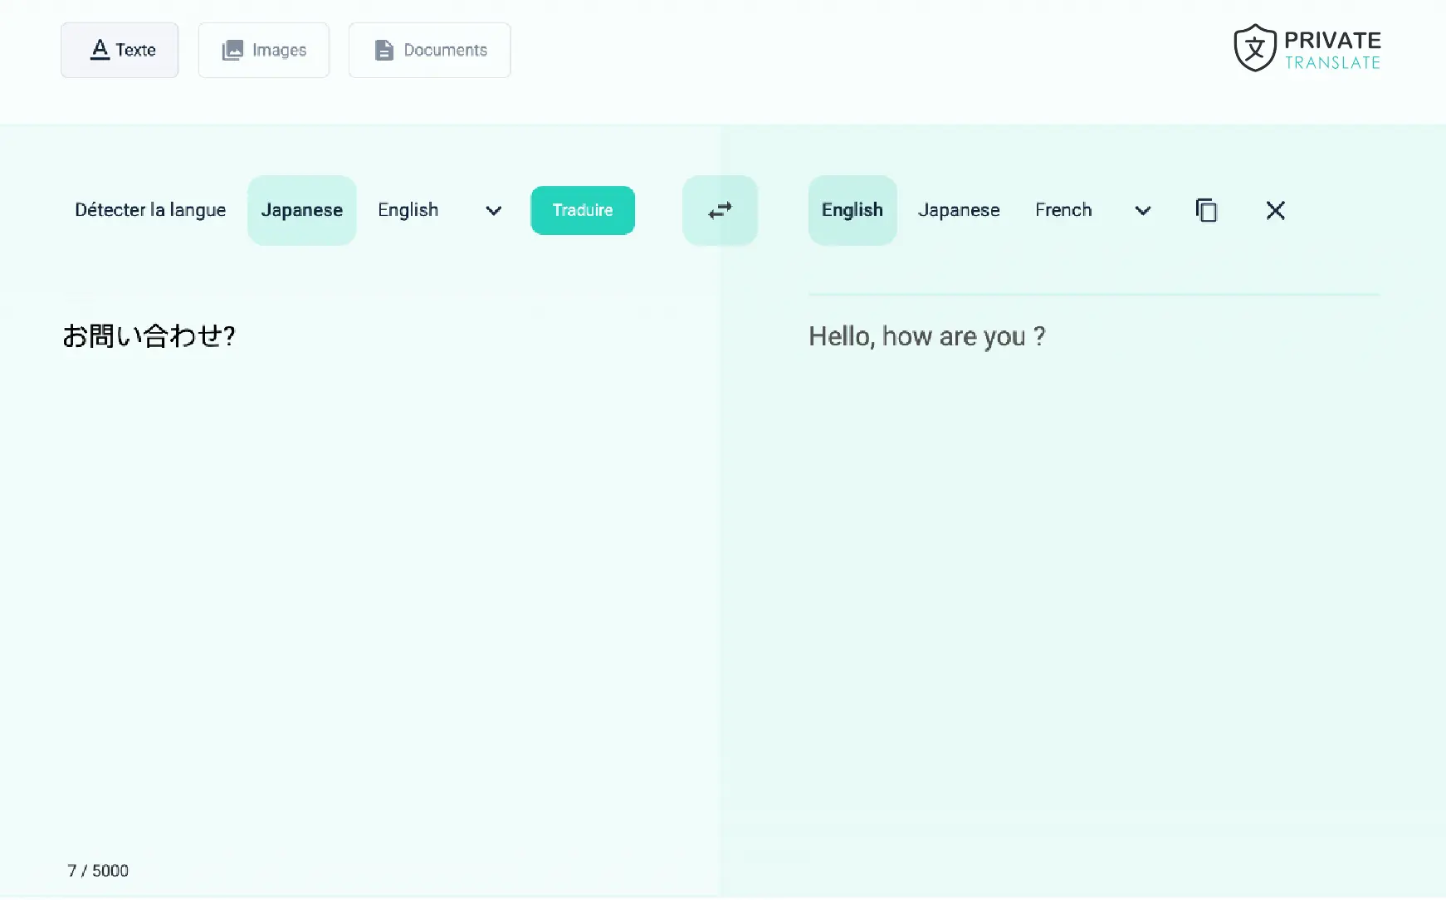The width and height of the screenshot is (1446, 900).
Task: Switch to the Images tab
Action: pos(264,50)
